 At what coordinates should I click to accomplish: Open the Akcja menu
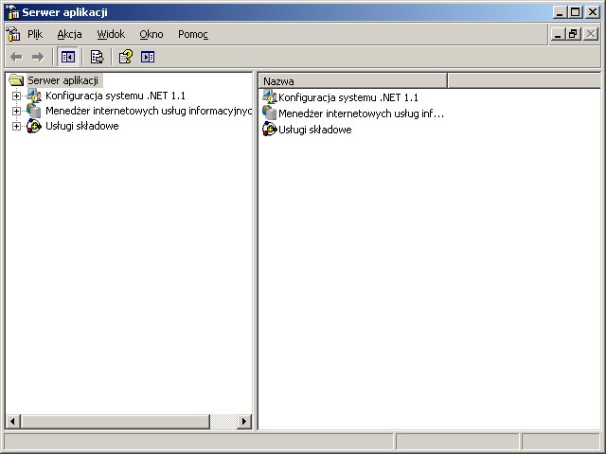(69, 34)
